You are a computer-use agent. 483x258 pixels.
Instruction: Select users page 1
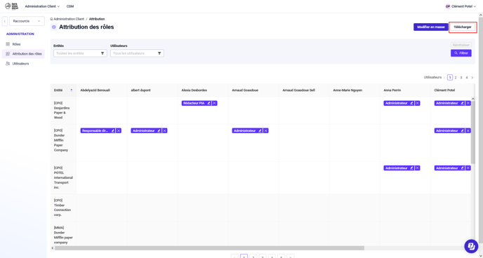(x=450, y=78)
